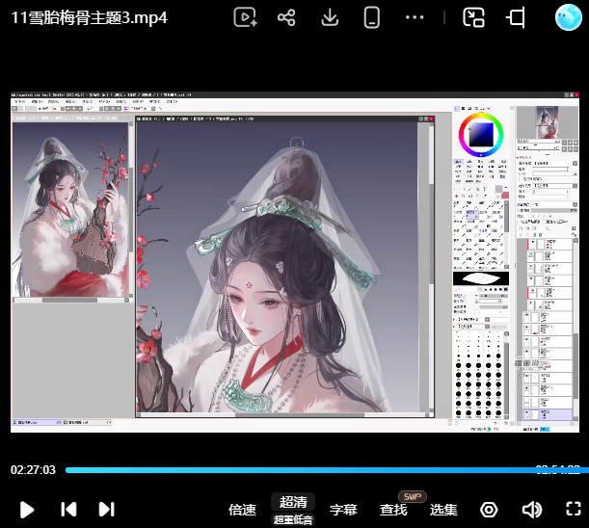This screenshot has height=528, width=589.
Task: Skip to the previous video
Action: click(68, 510)
